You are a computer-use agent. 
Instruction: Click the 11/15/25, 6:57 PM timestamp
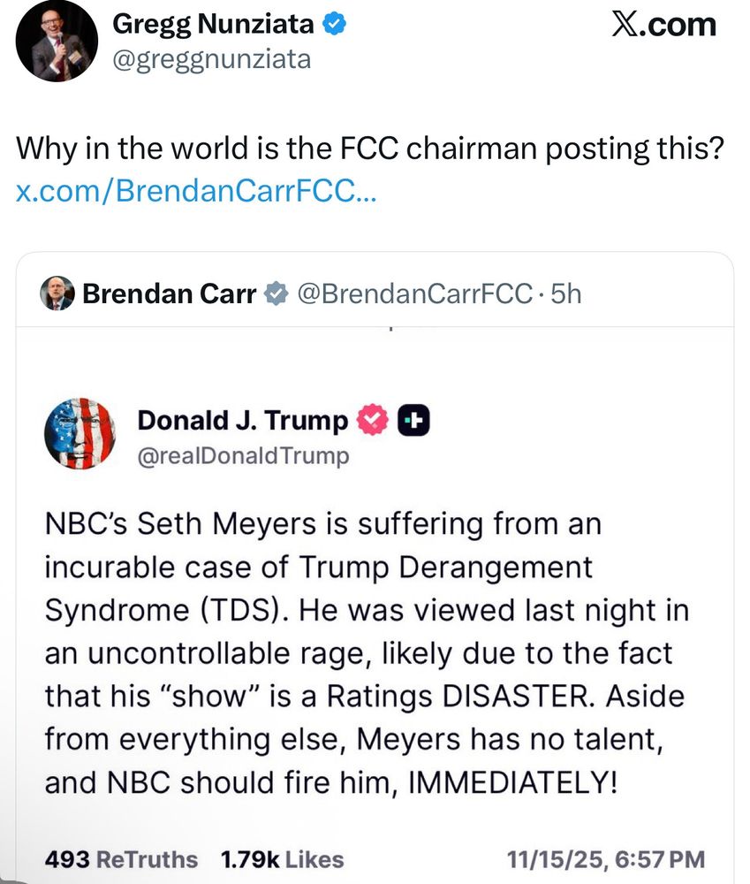(x=606, y=858)
